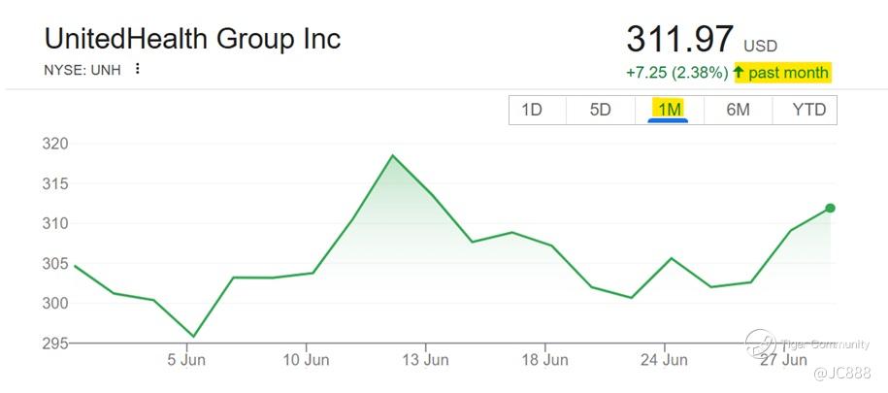Screen dimensions: 888x393
Task: Click the 24 Jun date axis label
Action: [x=664, y=360]
